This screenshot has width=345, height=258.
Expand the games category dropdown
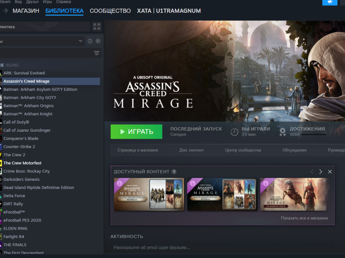pos(42,41)
